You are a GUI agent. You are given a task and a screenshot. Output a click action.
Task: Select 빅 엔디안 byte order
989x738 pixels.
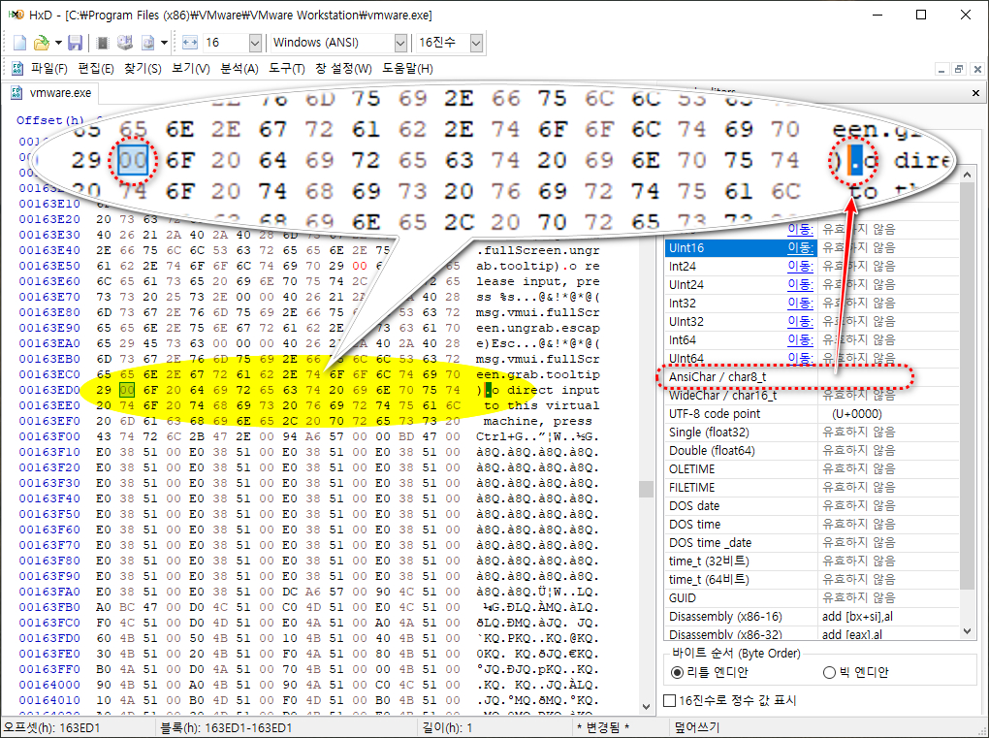(x=855, y=672)
